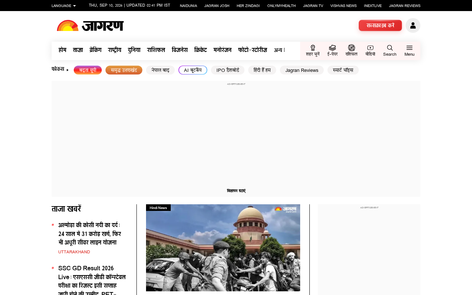The width and height of the screenshot is (472, 295).
Task: Open the ताज़ा navigation item
Action: [78, 50]
